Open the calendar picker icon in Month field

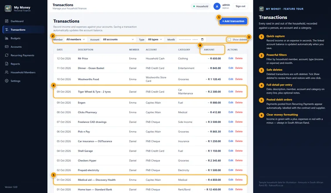[x=202, y=40]
